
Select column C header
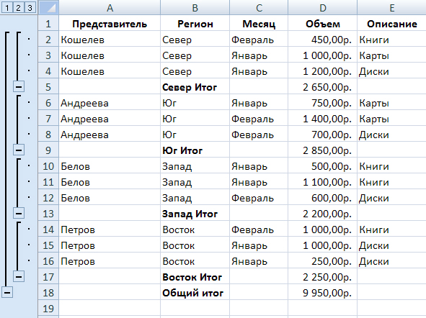[259, 8]
